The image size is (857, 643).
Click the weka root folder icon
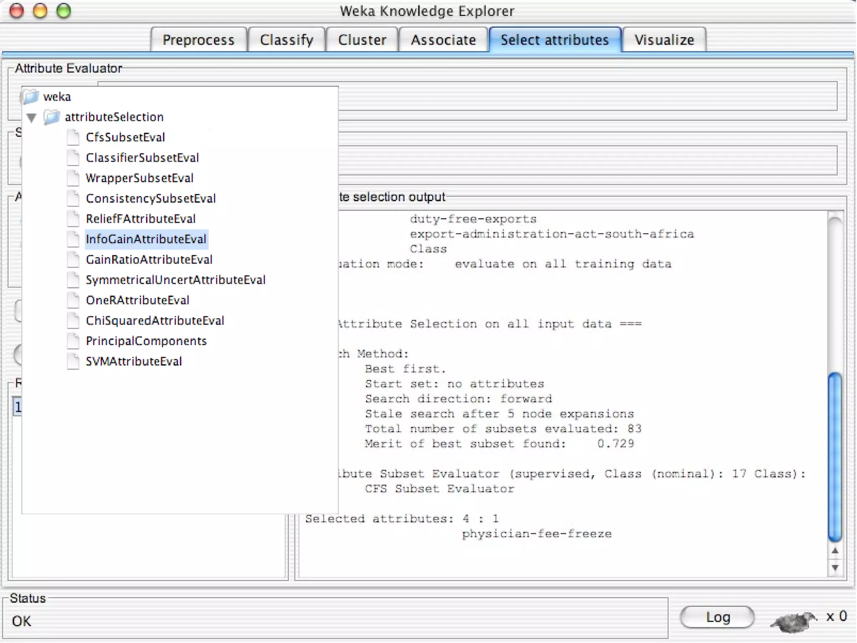coord(31,97)
